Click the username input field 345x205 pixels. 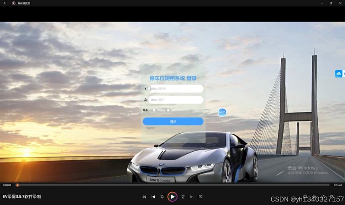click(176, 89)
